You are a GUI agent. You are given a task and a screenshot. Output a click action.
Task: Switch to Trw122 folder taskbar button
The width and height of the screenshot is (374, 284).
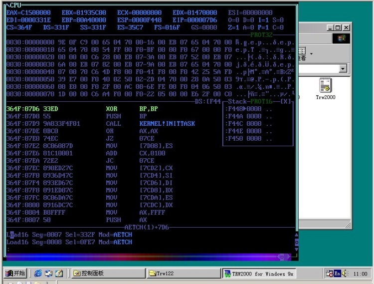pyautogui.click(x=184, y=273)
